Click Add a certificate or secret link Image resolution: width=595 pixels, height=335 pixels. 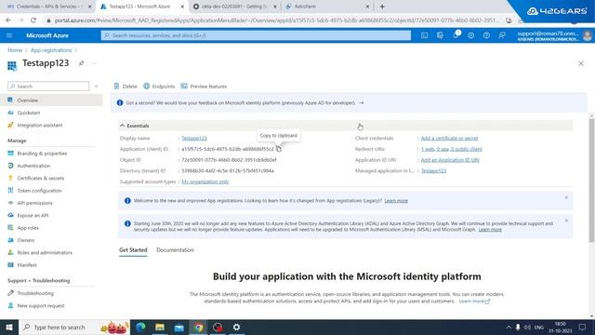(449, 139)
